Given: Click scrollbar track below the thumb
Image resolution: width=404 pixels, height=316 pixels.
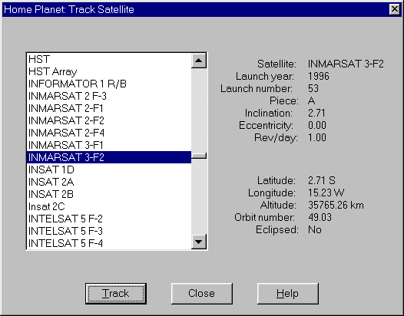Looking at the screenshot, I should (199, 196).
